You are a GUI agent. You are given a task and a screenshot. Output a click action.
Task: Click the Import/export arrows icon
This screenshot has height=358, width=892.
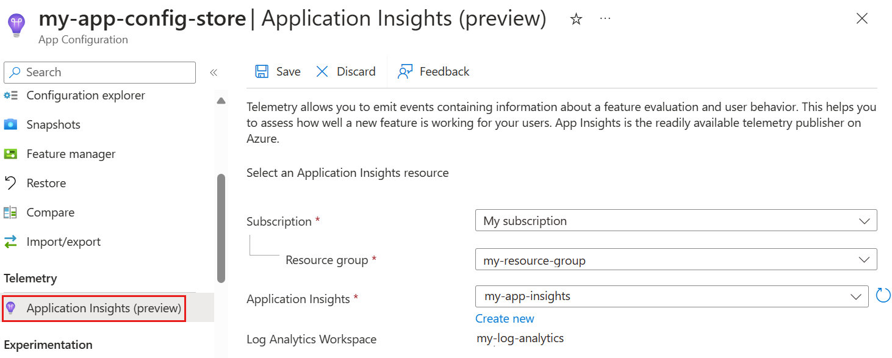(10, 242)
